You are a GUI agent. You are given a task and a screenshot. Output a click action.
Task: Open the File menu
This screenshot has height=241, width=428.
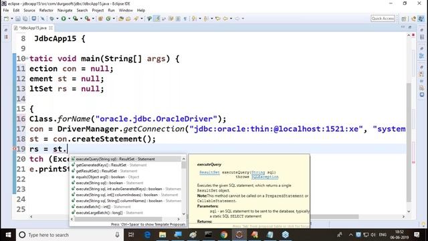click(x=6, y=10)
